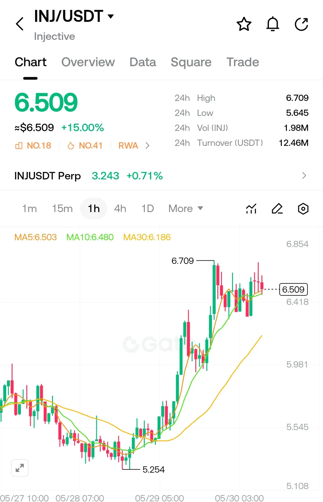Select the 4h timeframe
This screenshot has width=323, height=502.
120,208
